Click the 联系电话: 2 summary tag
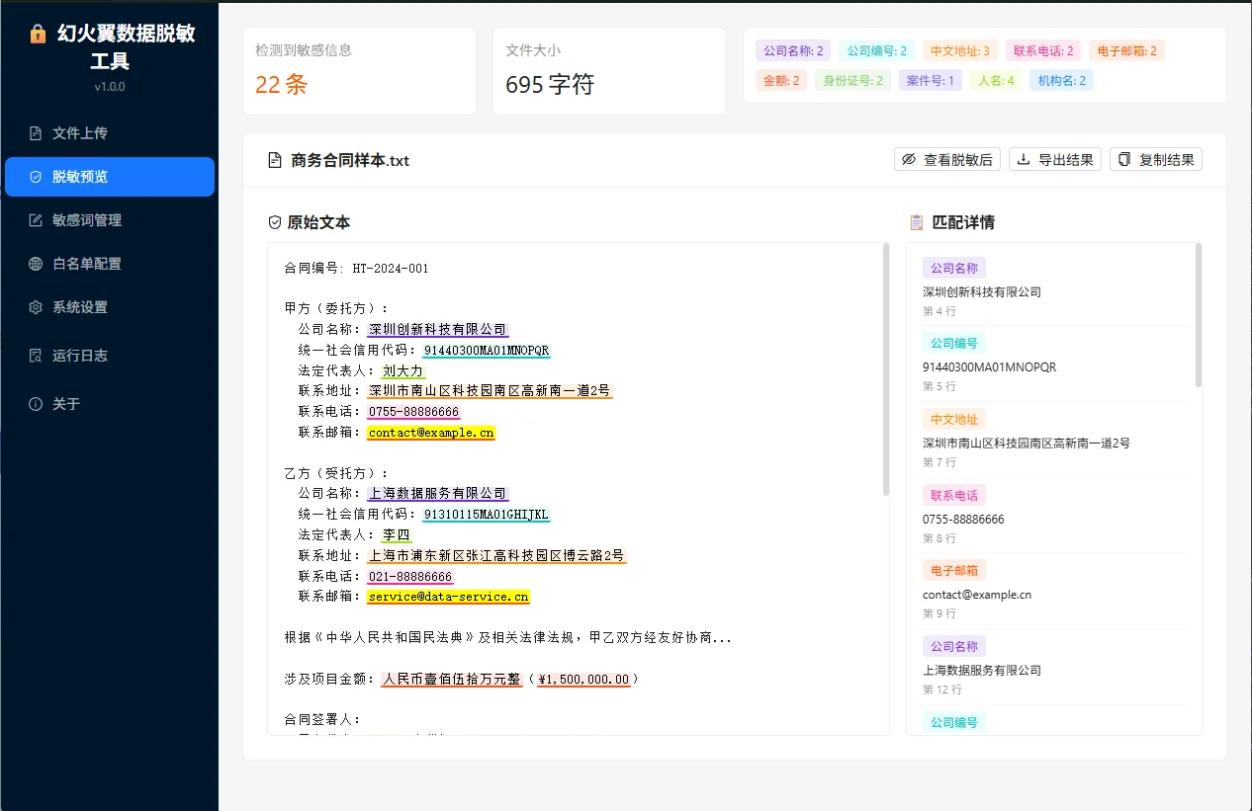The image size is (1252, 811). [1043, 50]
